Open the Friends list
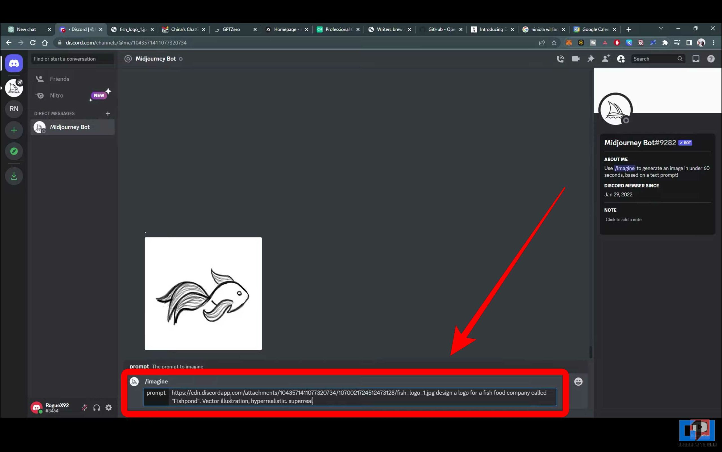The height and width of the screenshot is (452, 722). 72,79
